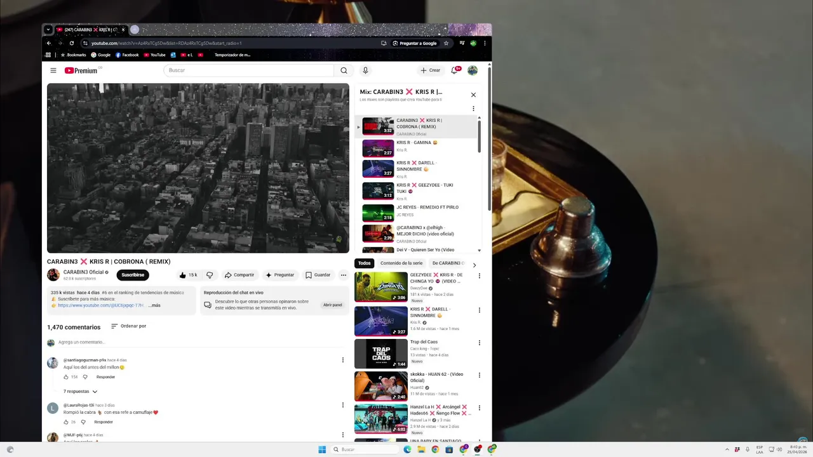Expand the 7 respuestas replies

[81, 392]
